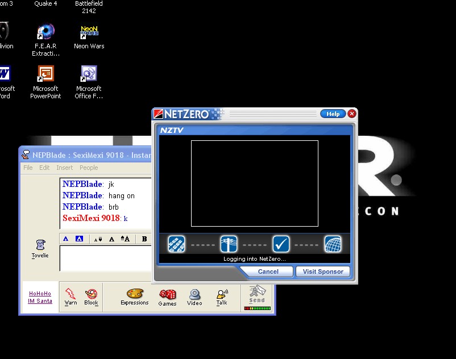
Task: Click the dialing keypad step icon
Action: (176, 244)
